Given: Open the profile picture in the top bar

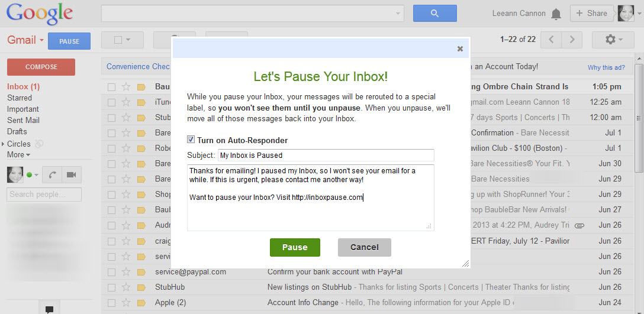Looking at the screenshot, I should click(x=626, y=14).
